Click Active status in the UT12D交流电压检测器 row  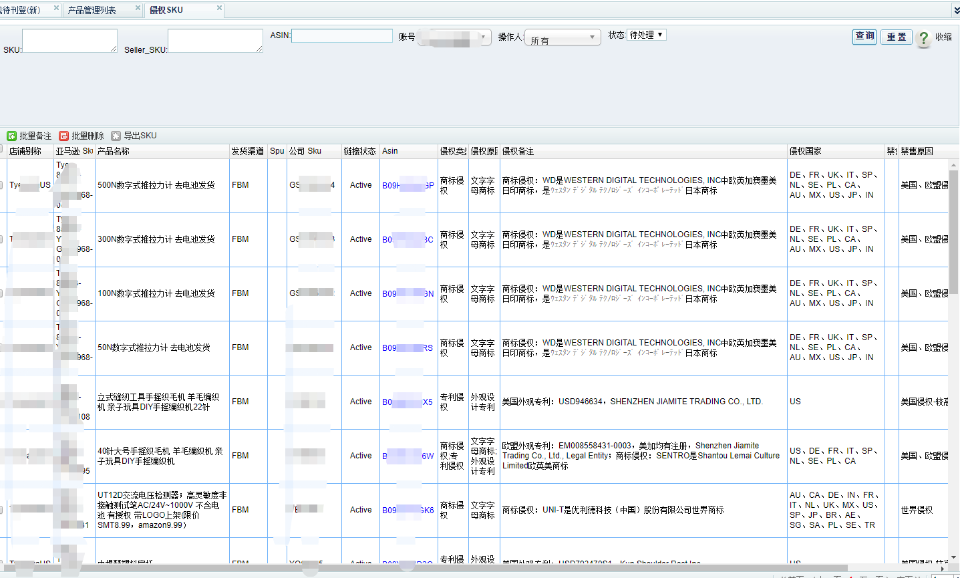coord(361,510)
